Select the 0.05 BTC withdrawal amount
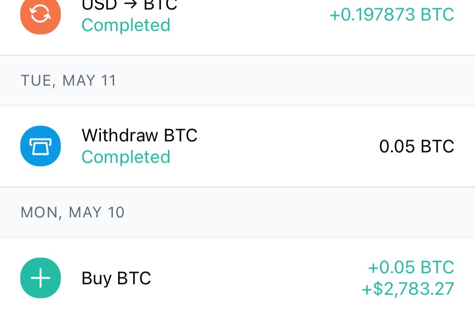 [x=416, y=146]
